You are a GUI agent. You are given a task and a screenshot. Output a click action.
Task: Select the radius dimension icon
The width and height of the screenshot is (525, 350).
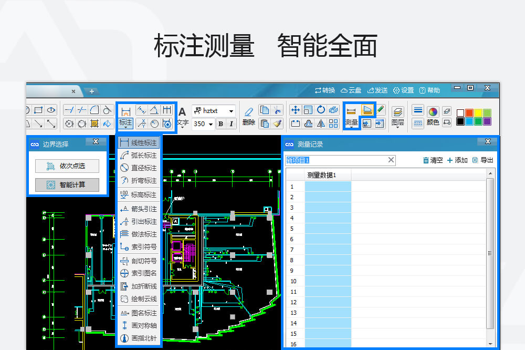coord(154,123)
